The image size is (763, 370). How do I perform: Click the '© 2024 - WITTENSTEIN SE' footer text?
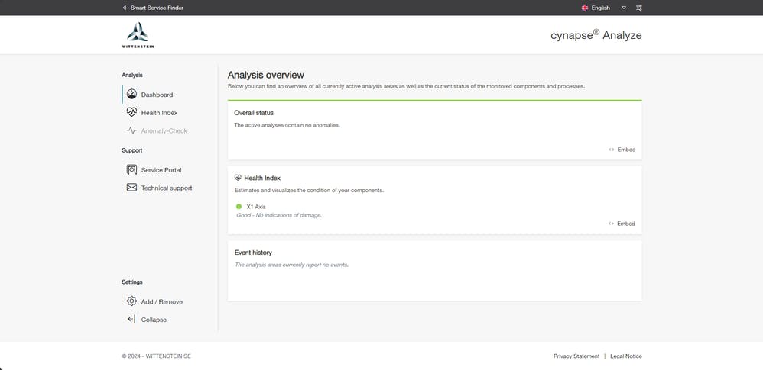[x=157, y=356]
